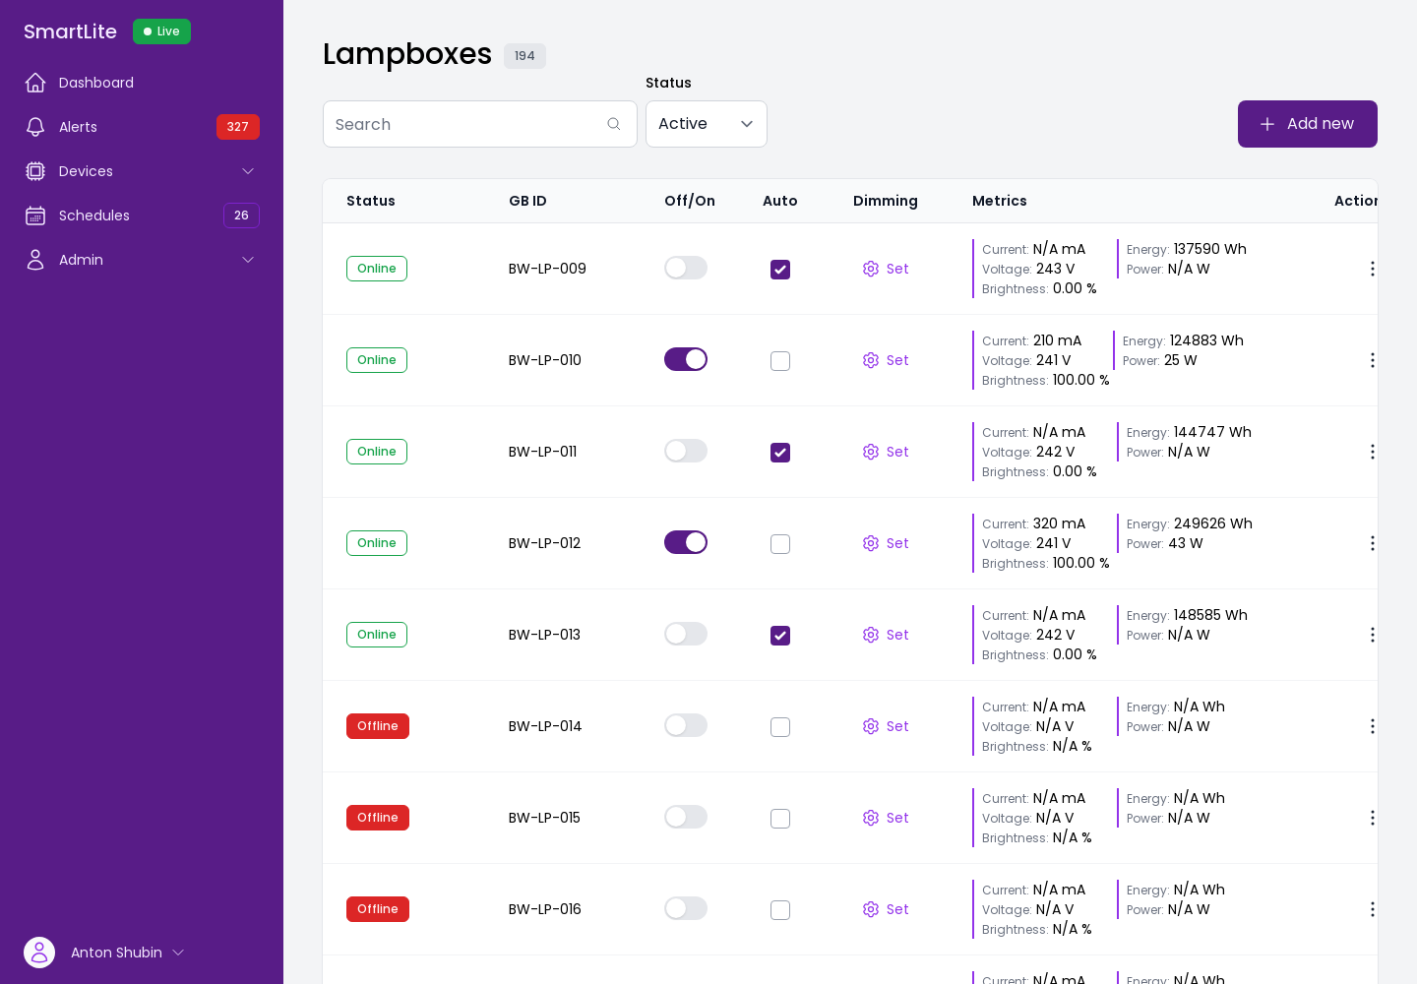Click the GB ID column header
This screenshot has height=984, width=1417.
point(527,201)
